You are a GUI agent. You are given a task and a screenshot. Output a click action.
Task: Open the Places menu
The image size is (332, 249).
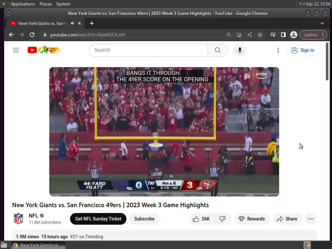[x=45, y=4]
